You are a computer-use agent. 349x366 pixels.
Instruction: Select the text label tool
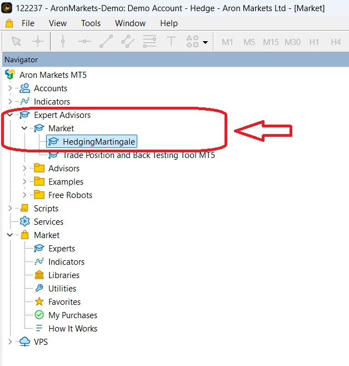coord(171,42)
